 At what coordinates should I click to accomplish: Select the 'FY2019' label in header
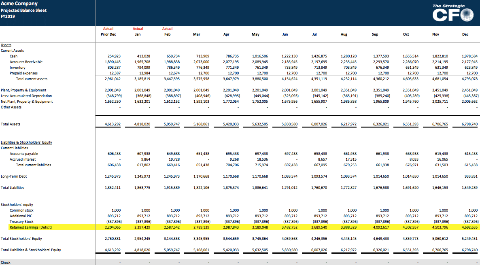pos(8,16)
